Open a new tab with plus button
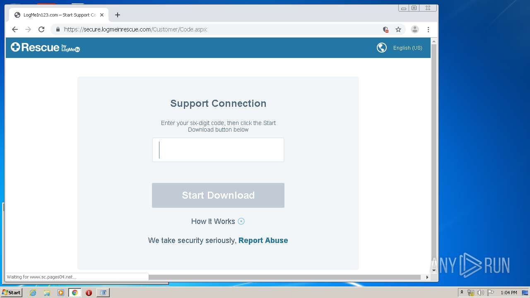 click(118, 15)
